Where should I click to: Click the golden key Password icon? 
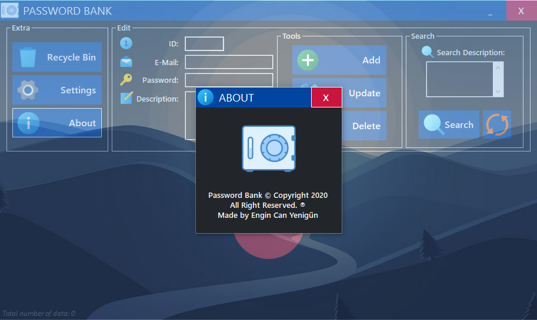coord(126,80)
